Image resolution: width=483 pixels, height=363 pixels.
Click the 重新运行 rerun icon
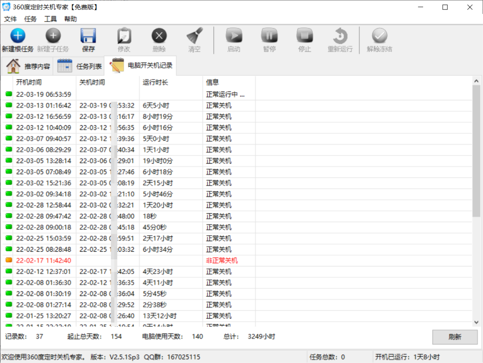pos(340,36)
